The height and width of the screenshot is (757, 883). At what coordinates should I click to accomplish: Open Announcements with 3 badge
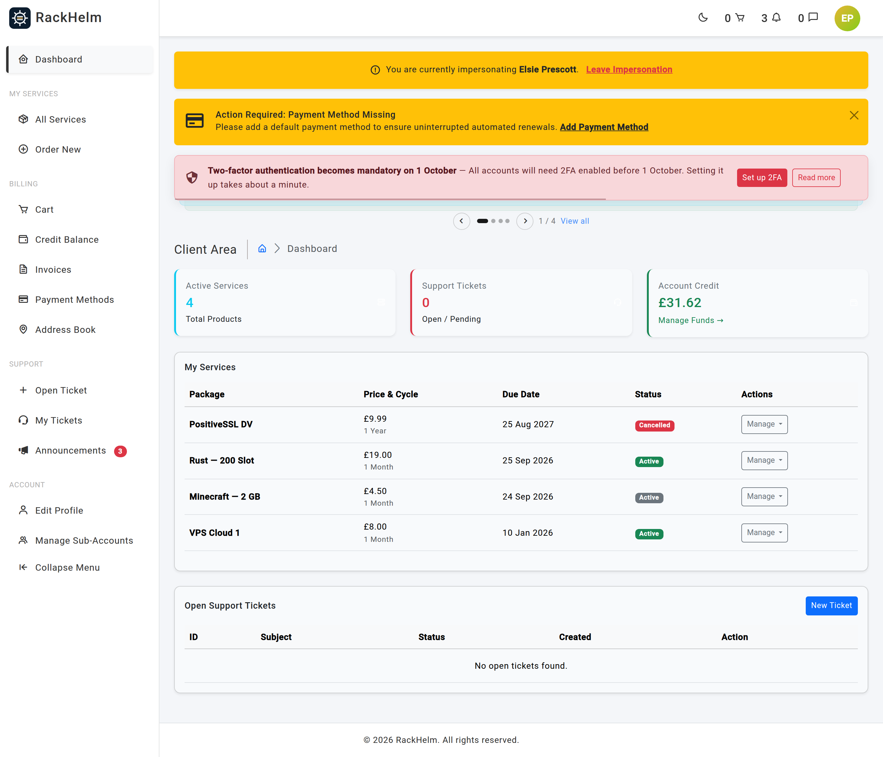point(80,451)
